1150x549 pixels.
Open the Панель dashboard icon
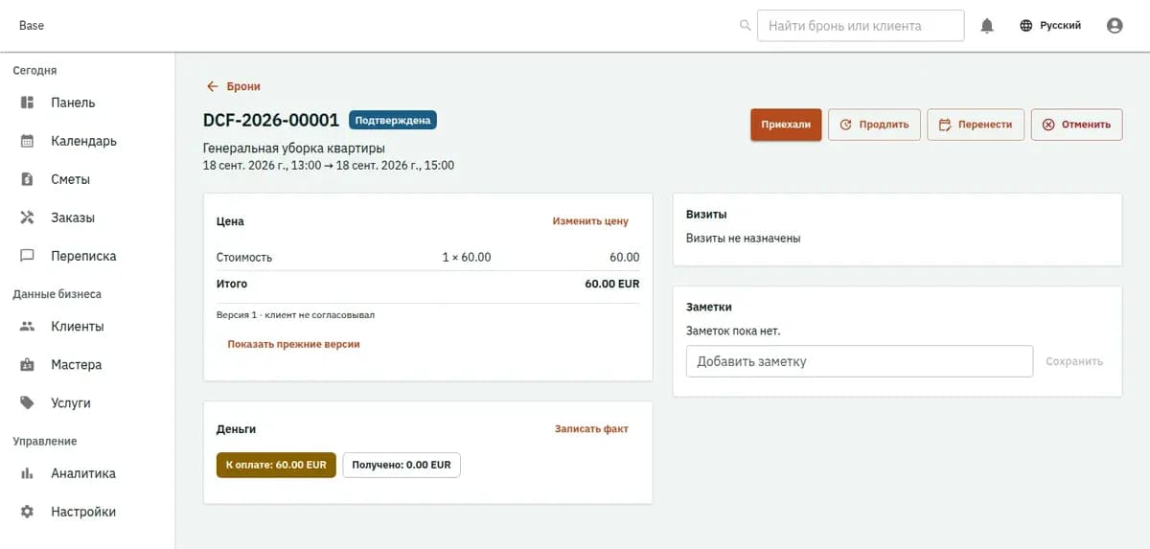(28, 103)
